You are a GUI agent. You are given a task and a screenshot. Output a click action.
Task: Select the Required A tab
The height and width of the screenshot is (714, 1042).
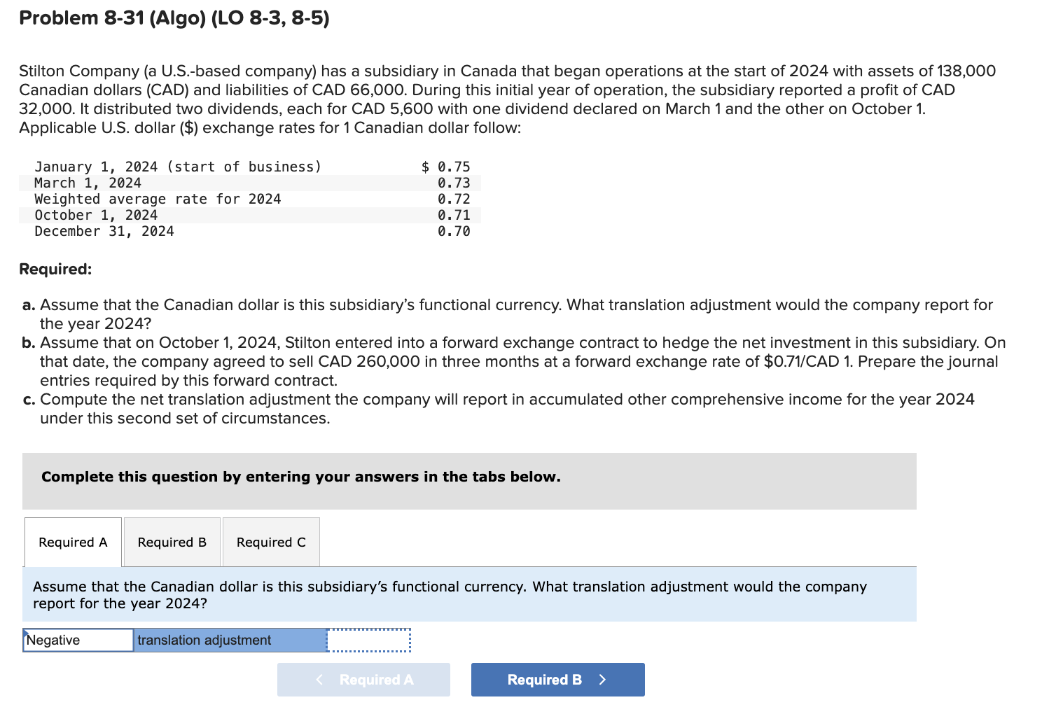73,542
